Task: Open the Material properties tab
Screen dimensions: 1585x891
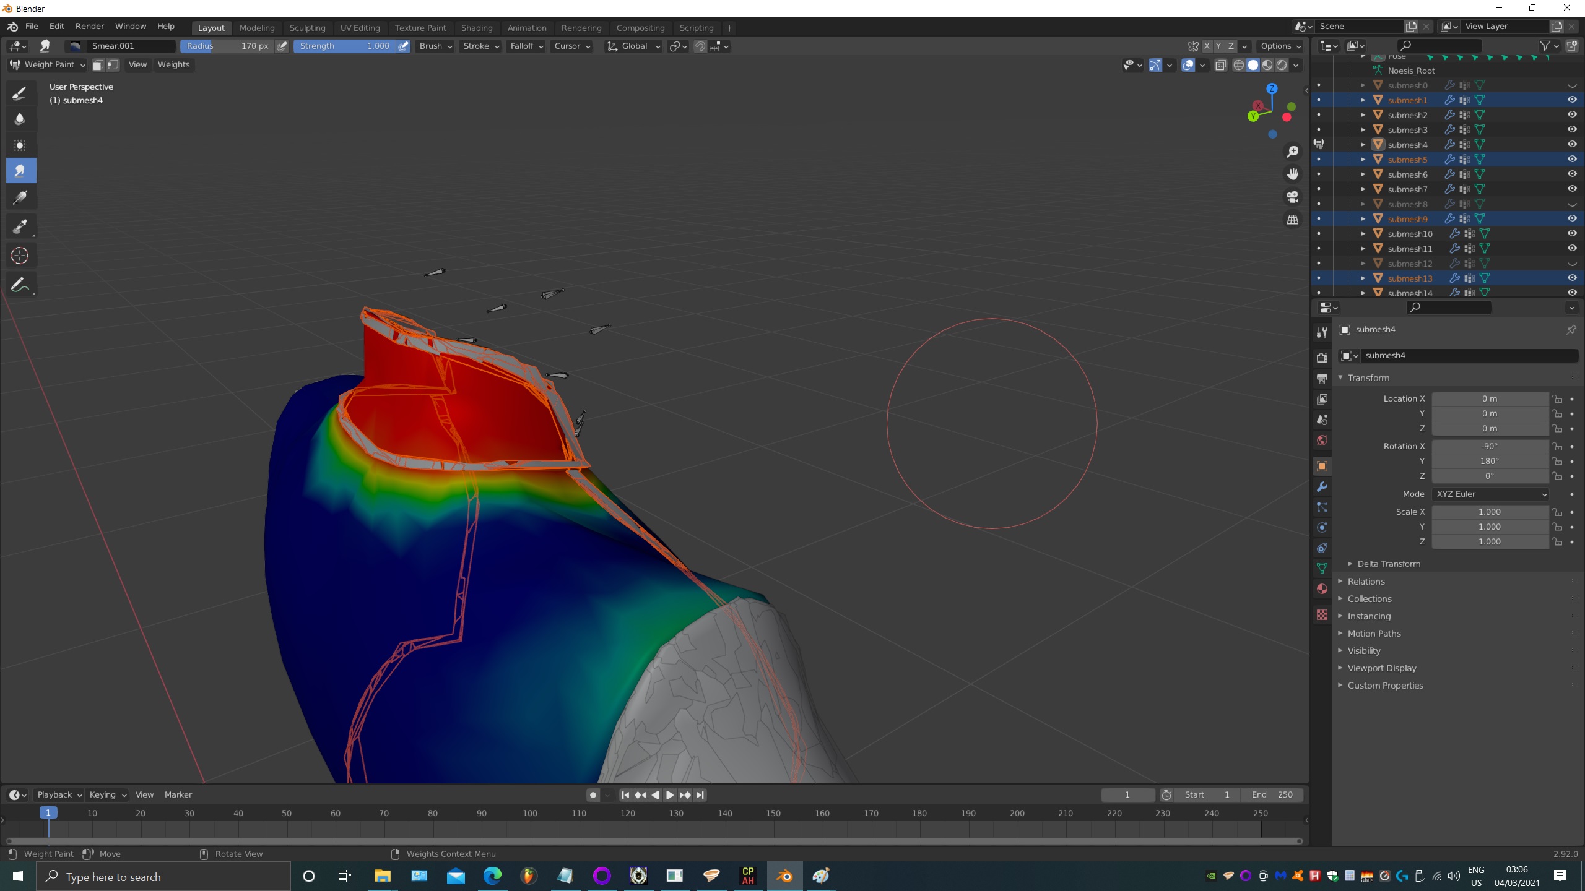Action: (1322, 588)
